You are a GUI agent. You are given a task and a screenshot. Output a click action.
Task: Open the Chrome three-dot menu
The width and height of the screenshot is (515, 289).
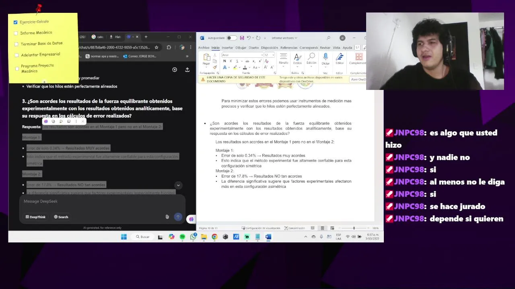pos(190,47)
